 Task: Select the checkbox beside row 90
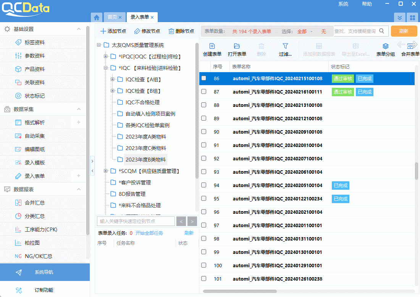point(204,131)
